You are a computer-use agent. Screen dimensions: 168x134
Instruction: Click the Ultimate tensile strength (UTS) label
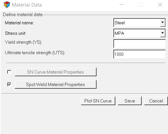tap(35, 53)
